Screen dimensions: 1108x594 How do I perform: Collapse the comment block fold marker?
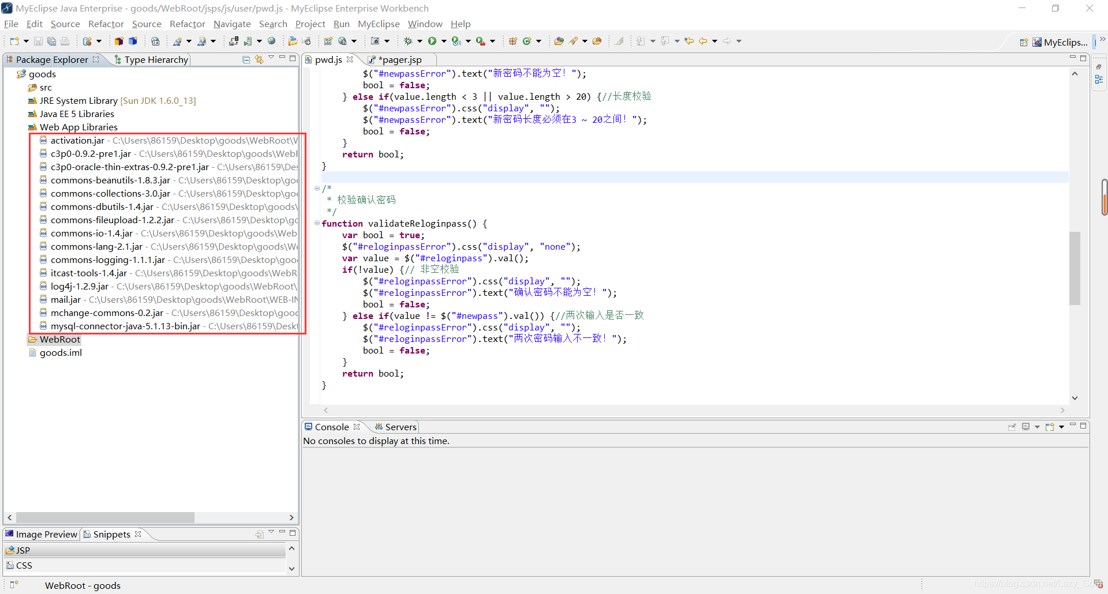[317, 189]
